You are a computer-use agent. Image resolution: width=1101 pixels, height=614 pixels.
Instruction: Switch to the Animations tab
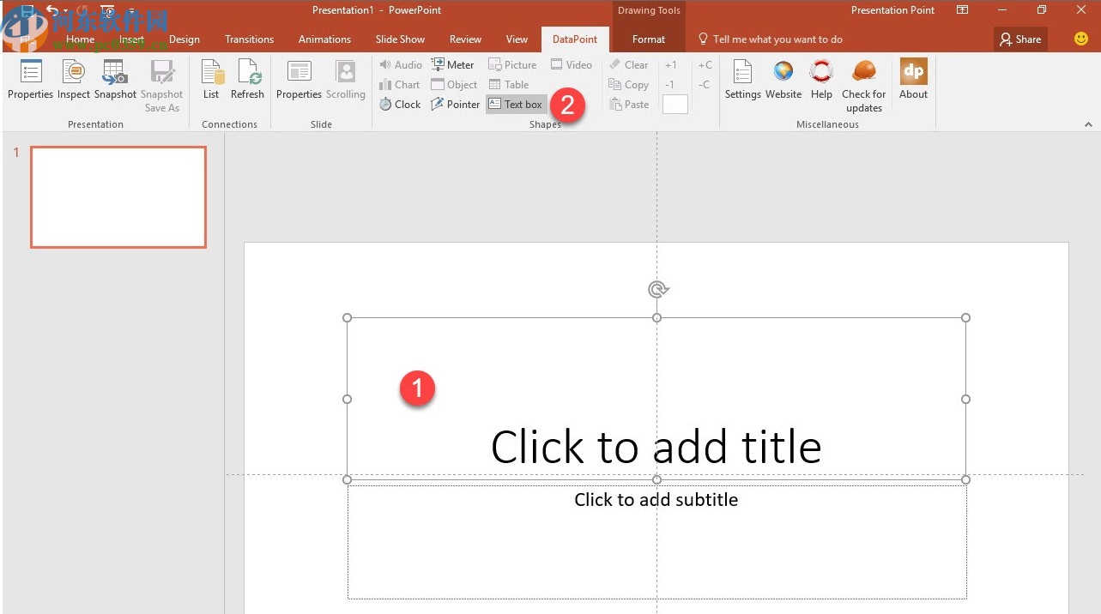point(324,39)
